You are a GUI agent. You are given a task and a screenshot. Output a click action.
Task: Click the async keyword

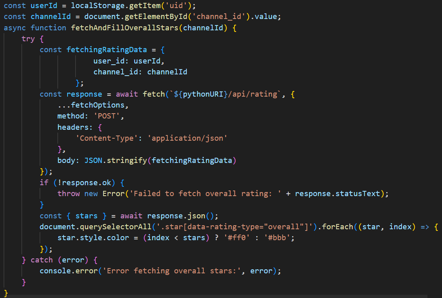(15, 27)
